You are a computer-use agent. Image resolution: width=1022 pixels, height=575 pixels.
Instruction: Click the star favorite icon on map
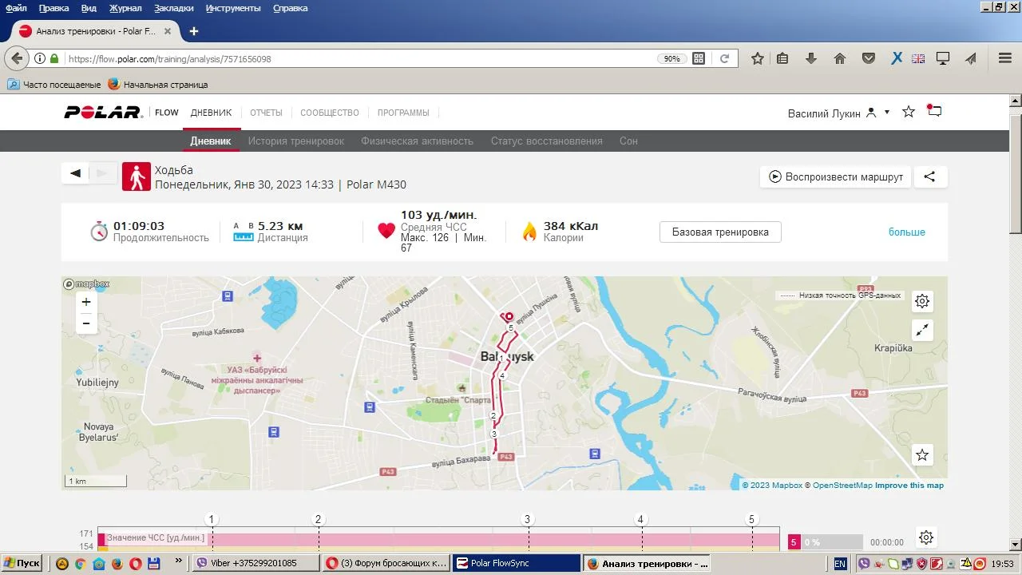pyautogui.click(x=922, y=454)
